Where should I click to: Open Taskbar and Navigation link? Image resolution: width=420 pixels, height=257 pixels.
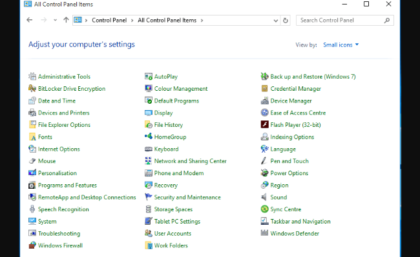pos(300,221)
